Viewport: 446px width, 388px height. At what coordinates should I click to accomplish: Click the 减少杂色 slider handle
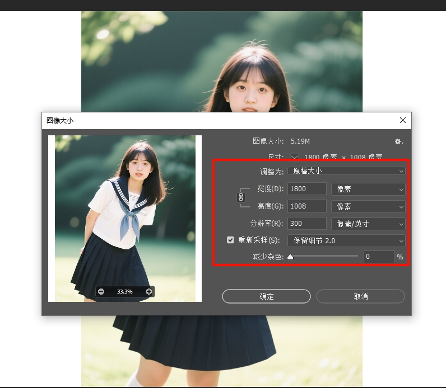point(290,257)
